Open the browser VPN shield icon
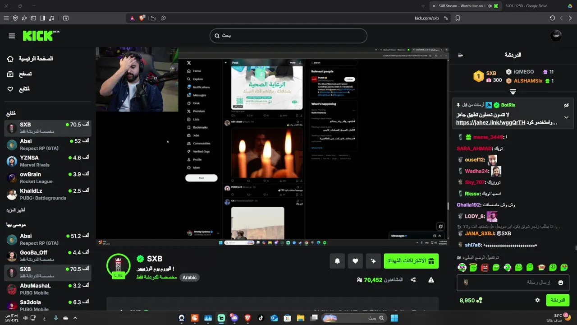This screenshot has width=577, height=325. point(15,18)
